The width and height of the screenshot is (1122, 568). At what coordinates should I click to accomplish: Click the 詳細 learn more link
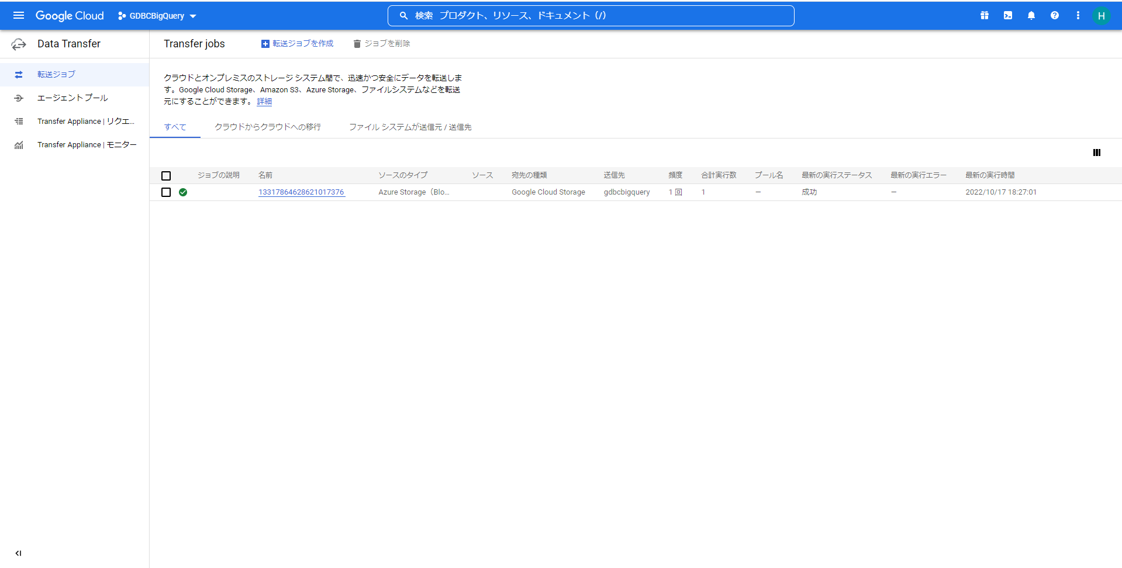click(264, 102)
